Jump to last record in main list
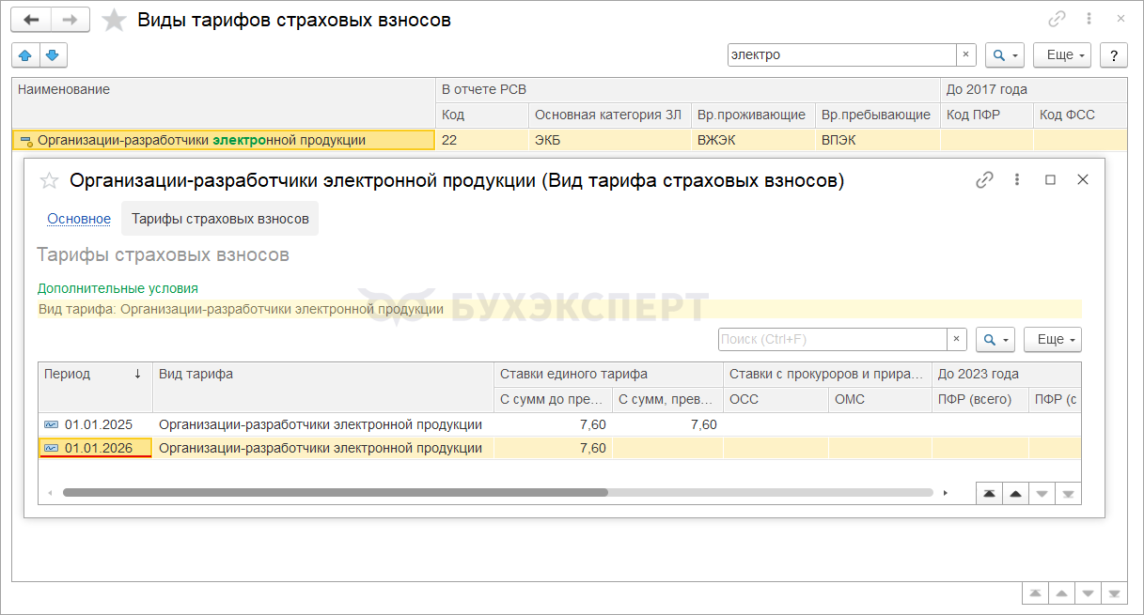This screenshot has width=1144, height=615. [1114, 593]
